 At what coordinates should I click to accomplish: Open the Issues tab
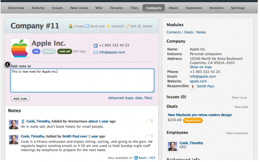pyautogui.click(x=57, y=8)
